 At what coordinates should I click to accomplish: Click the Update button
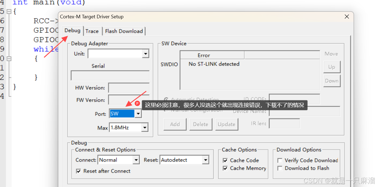226,124
